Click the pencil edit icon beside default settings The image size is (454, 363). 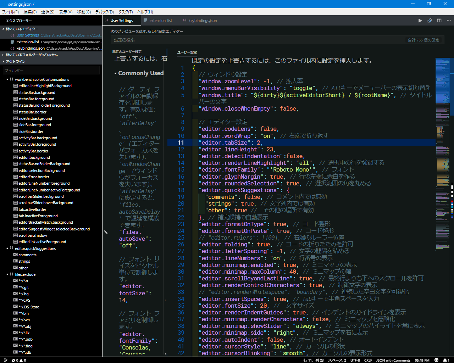click(105, 232)
